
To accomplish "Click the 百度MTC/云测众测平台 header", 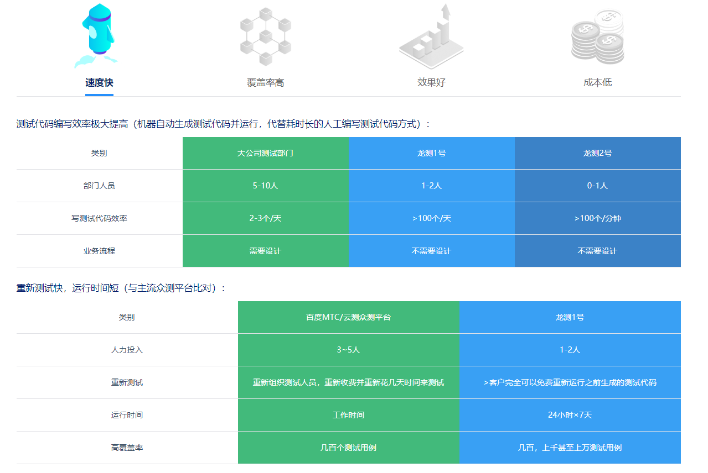I will tap(349, 317).
